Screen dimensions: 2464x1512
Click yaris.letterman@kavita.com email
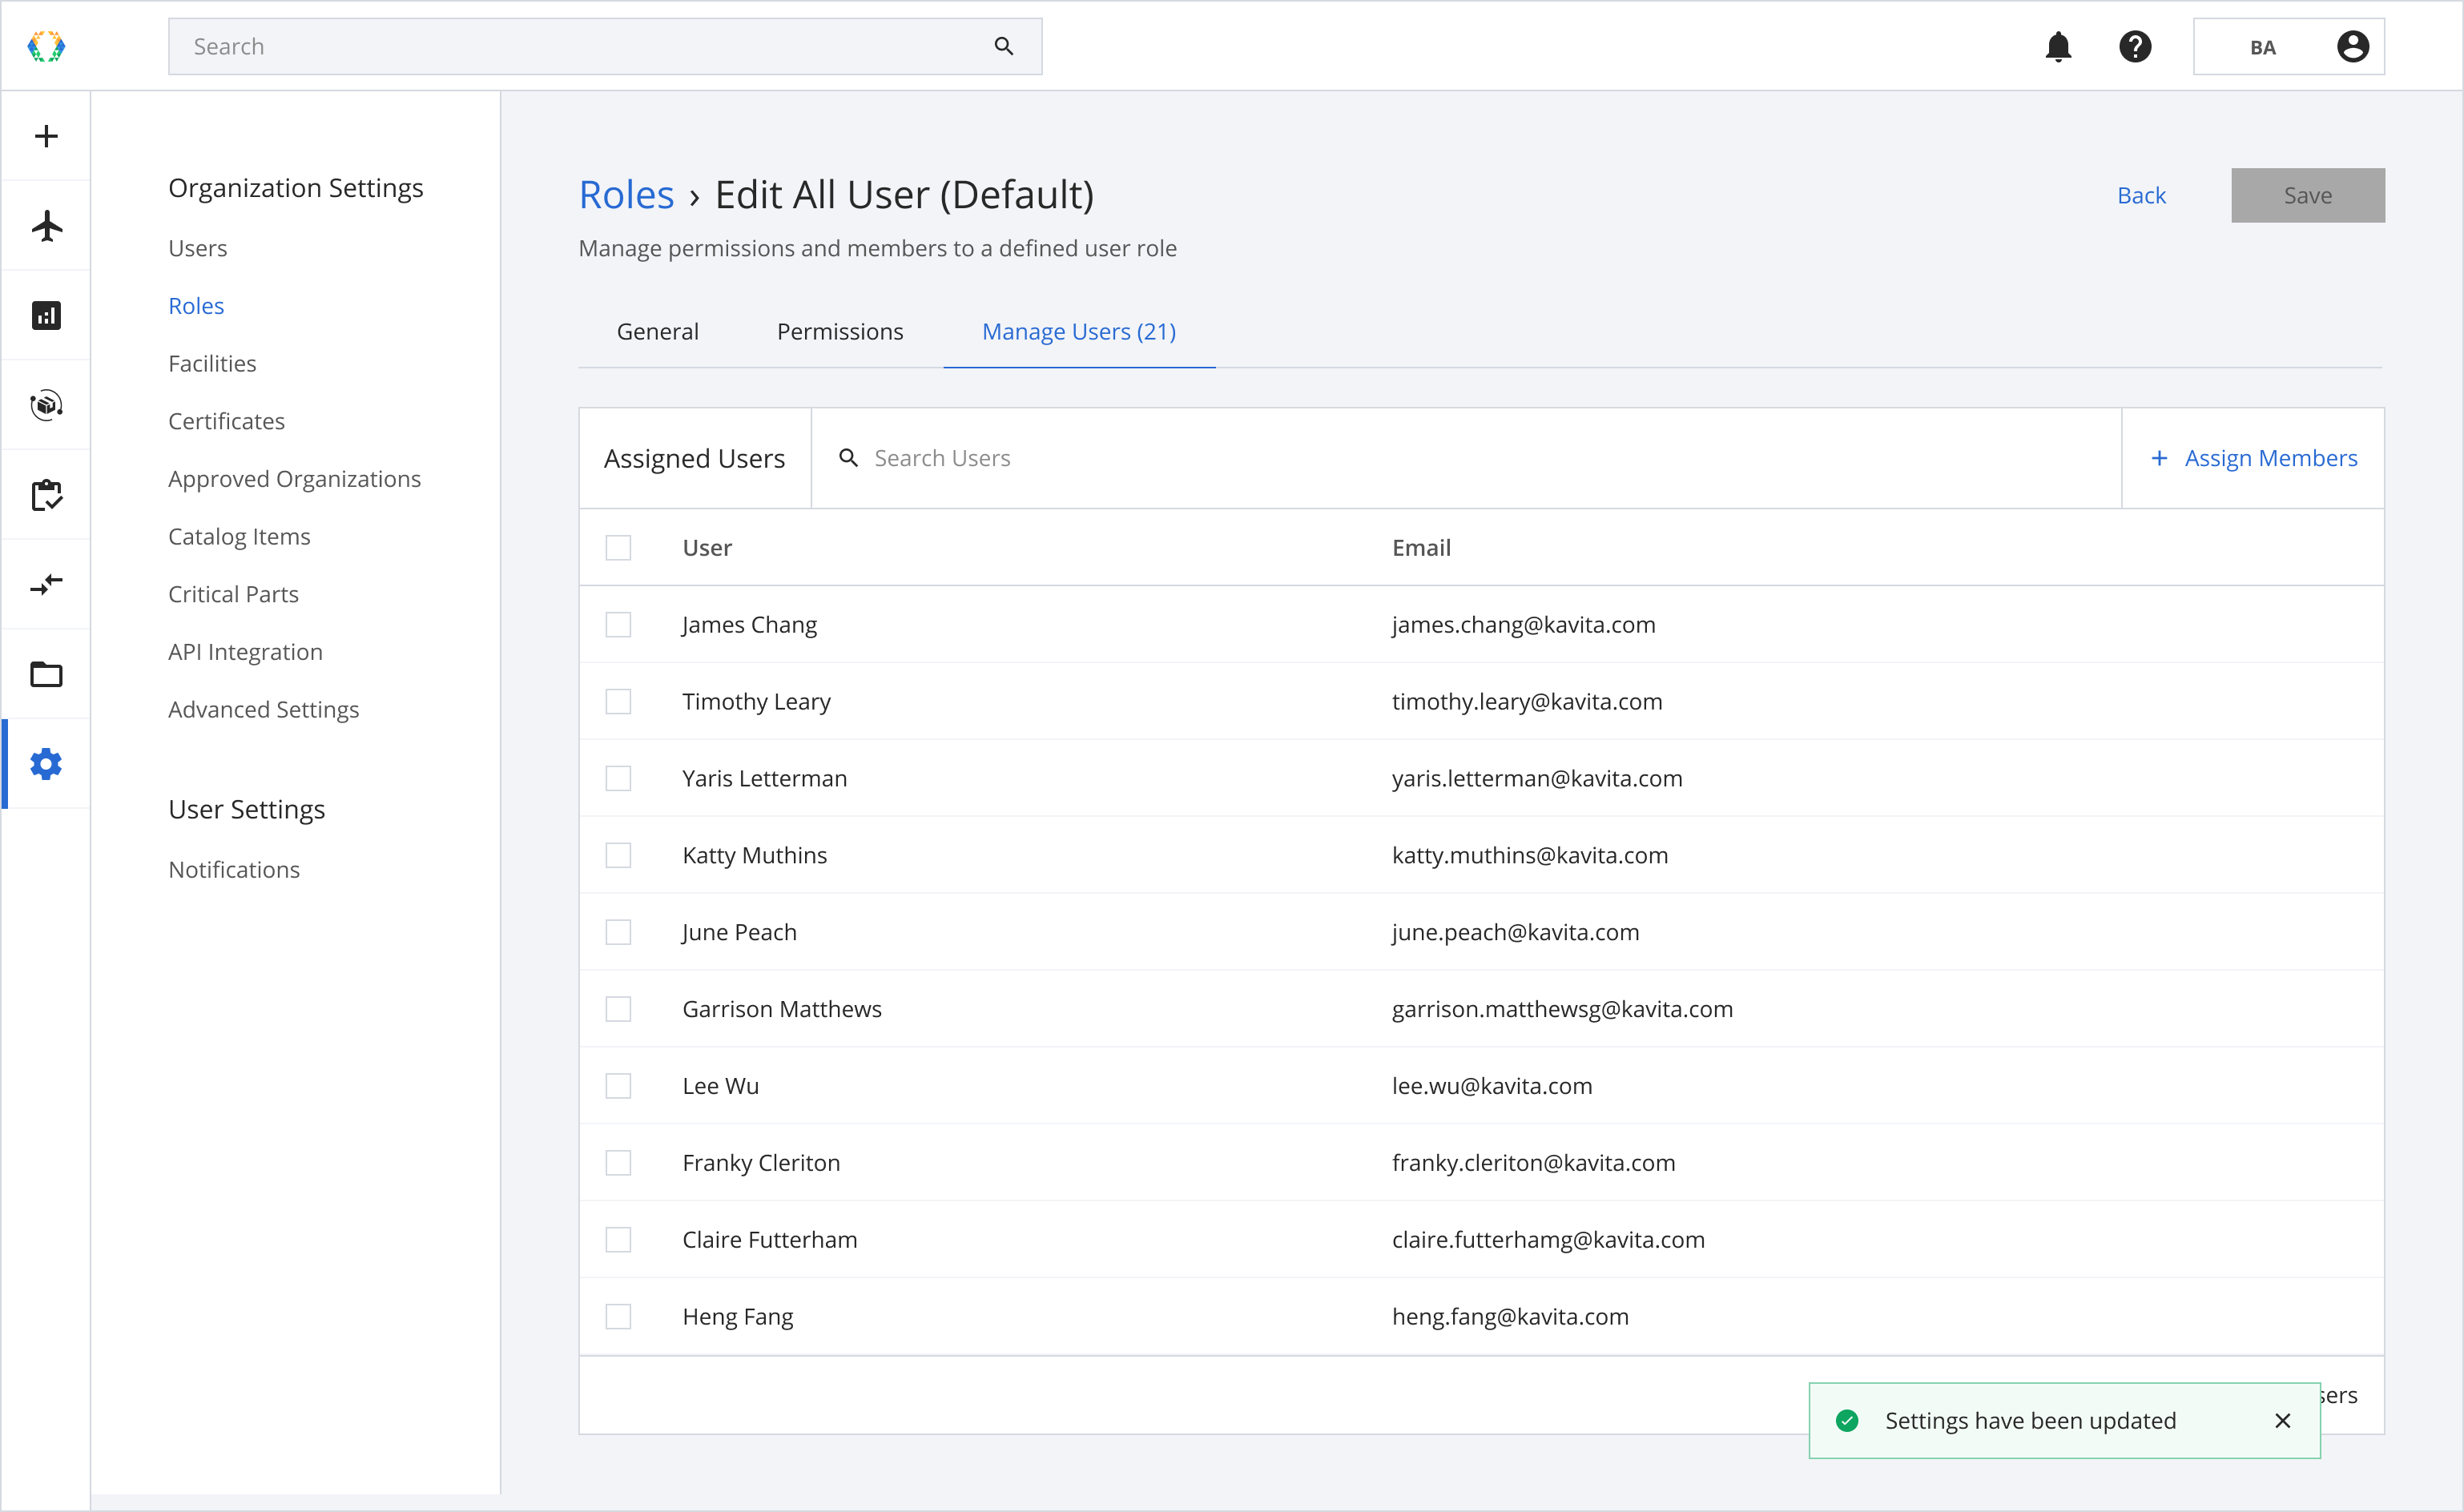tap(1537, 778)
